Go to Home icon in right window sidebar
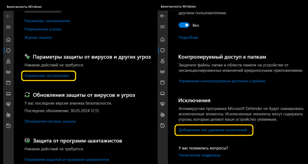The height and width of the screenshot is (164, 308). pos(162,40)
